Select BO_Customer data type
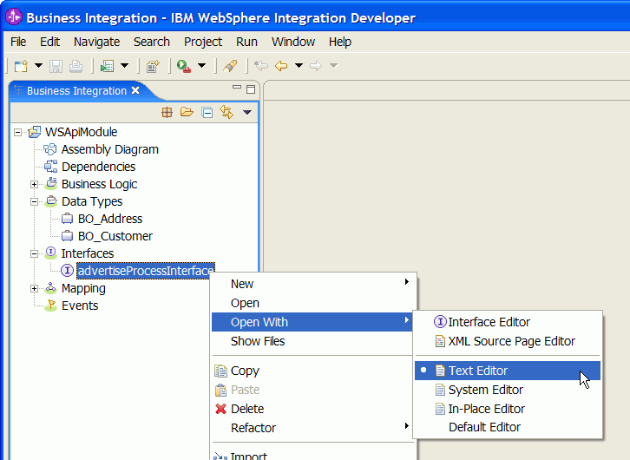This screenshot has width=630, height=460. [115, 236]
